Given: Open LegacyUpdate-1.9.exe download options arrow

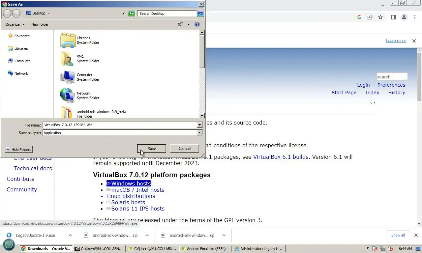Looking at the screenshot, I should click(70, 235).
